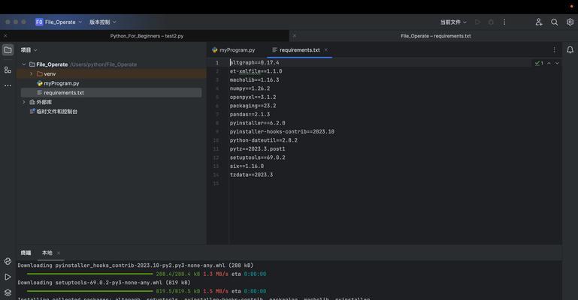Open the Run tool window icon
Viewport: 578px width, 300px height.
8,277
